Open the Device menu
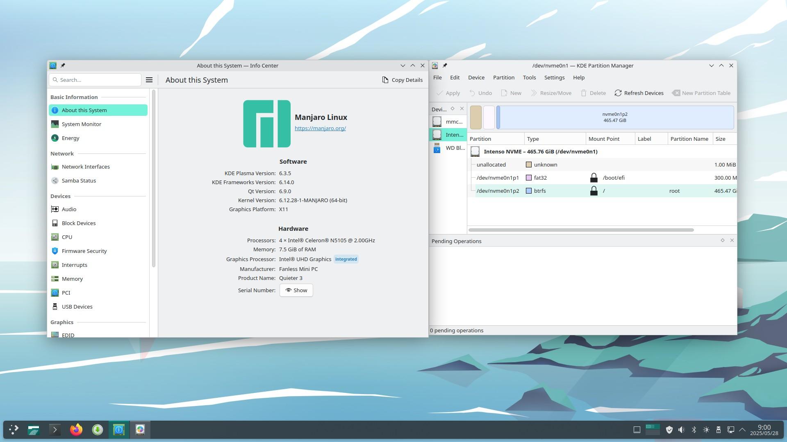The width and height of the screenshot is (787, 442). coord(476,77)
